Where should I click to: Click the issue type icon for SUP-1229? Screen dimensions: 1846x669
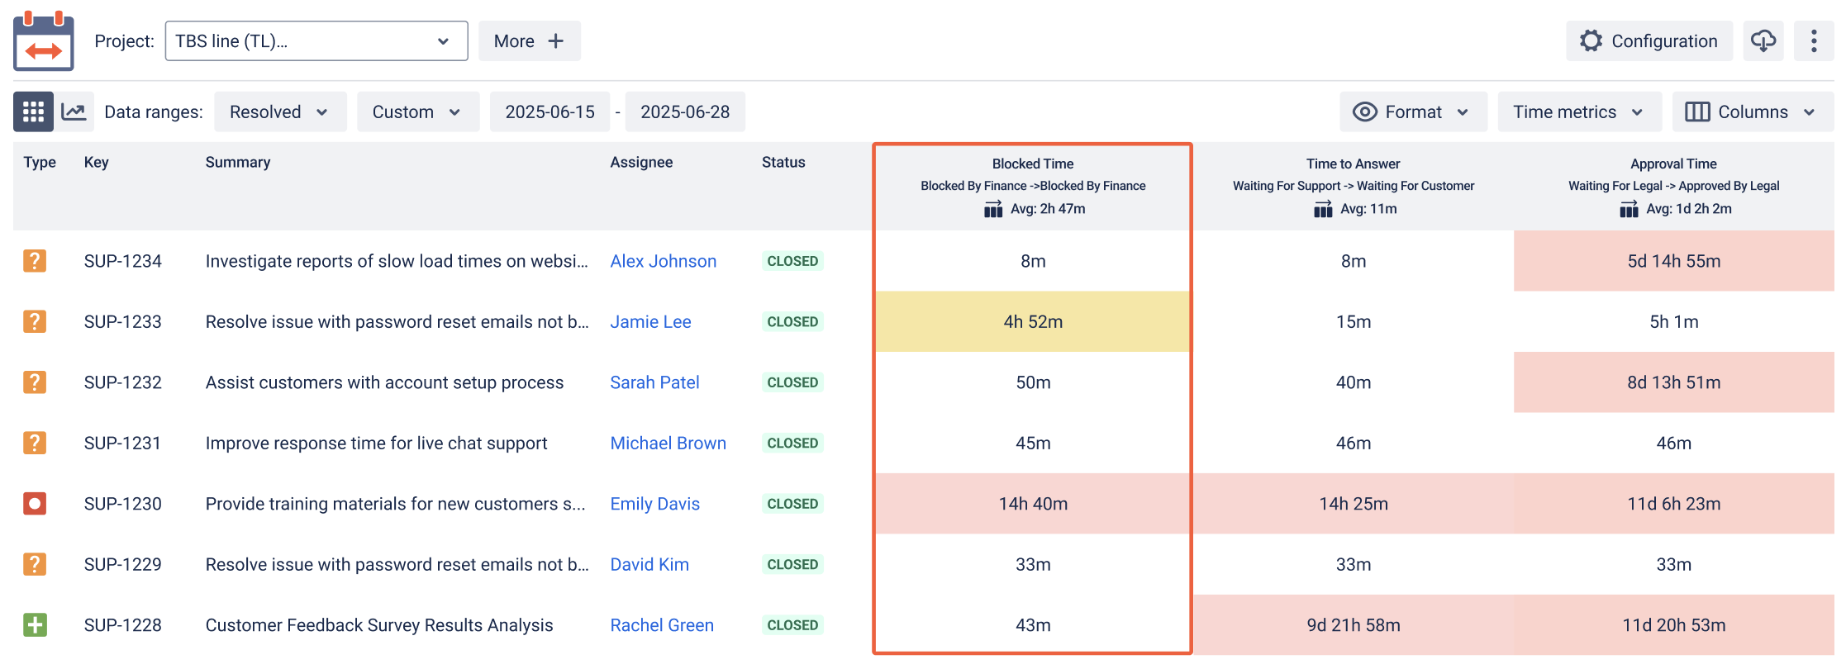35,564
